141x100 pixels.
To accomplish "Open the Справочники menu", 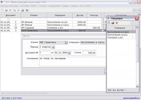I will click(54, 6).
